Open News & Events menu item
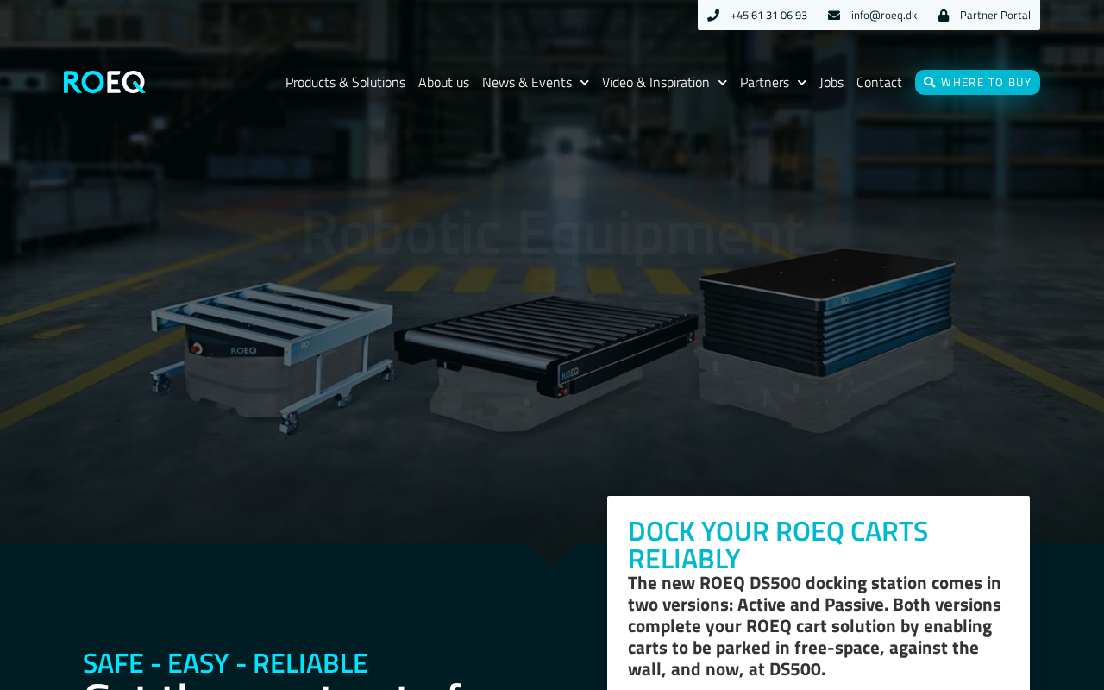 pyautogui.click(x=527, y=82)
